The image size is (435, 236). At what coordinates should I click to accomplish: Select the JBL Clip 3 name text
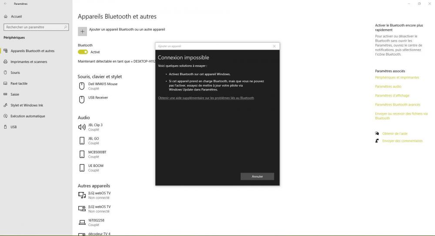pyautogui.click(x=95, y=125)
